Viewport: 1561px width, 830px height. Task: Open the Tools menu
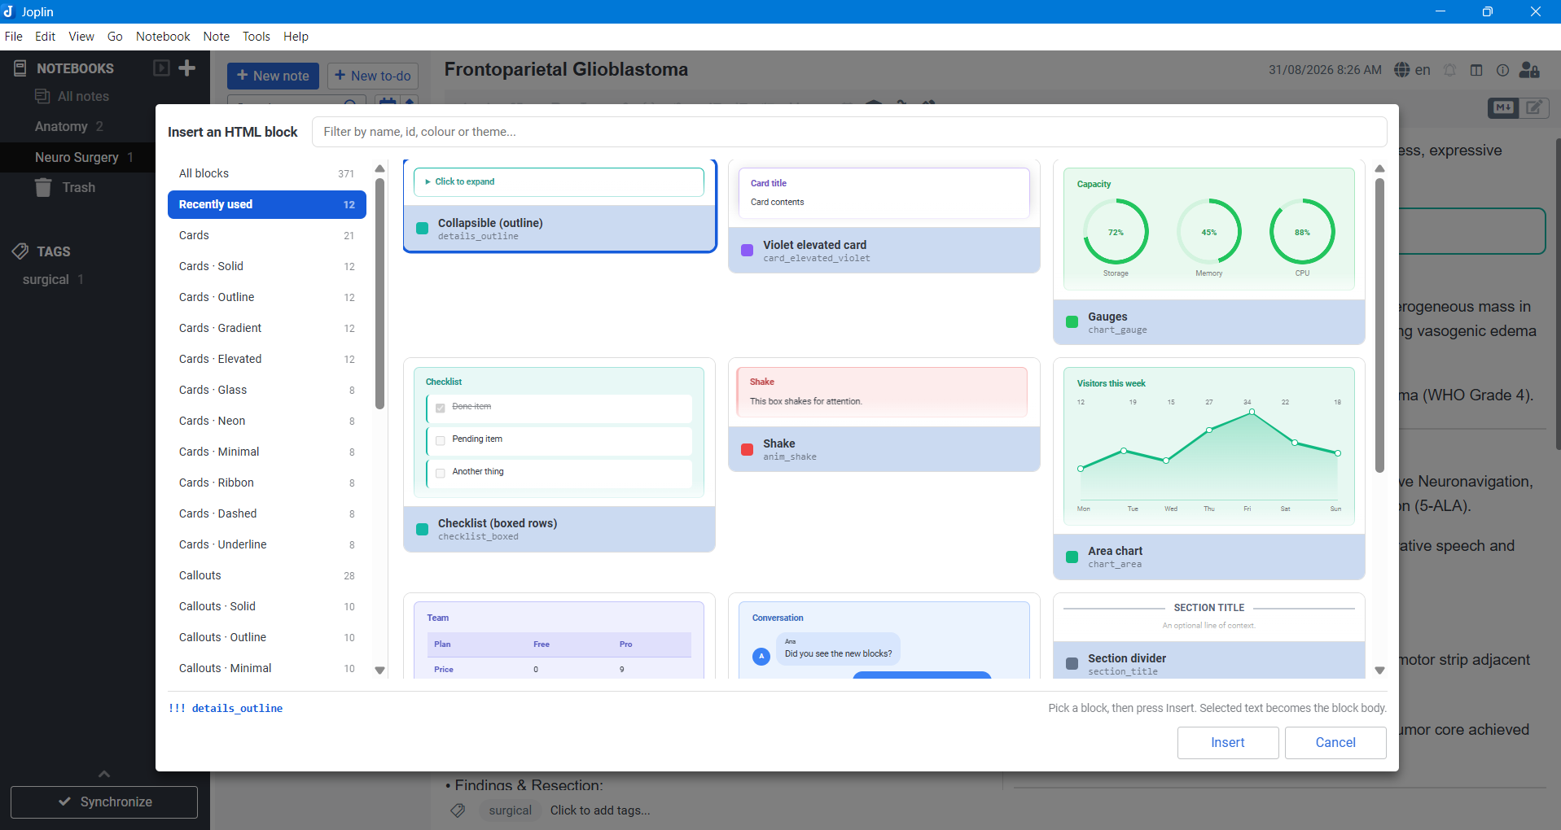[x=257, y=37]
